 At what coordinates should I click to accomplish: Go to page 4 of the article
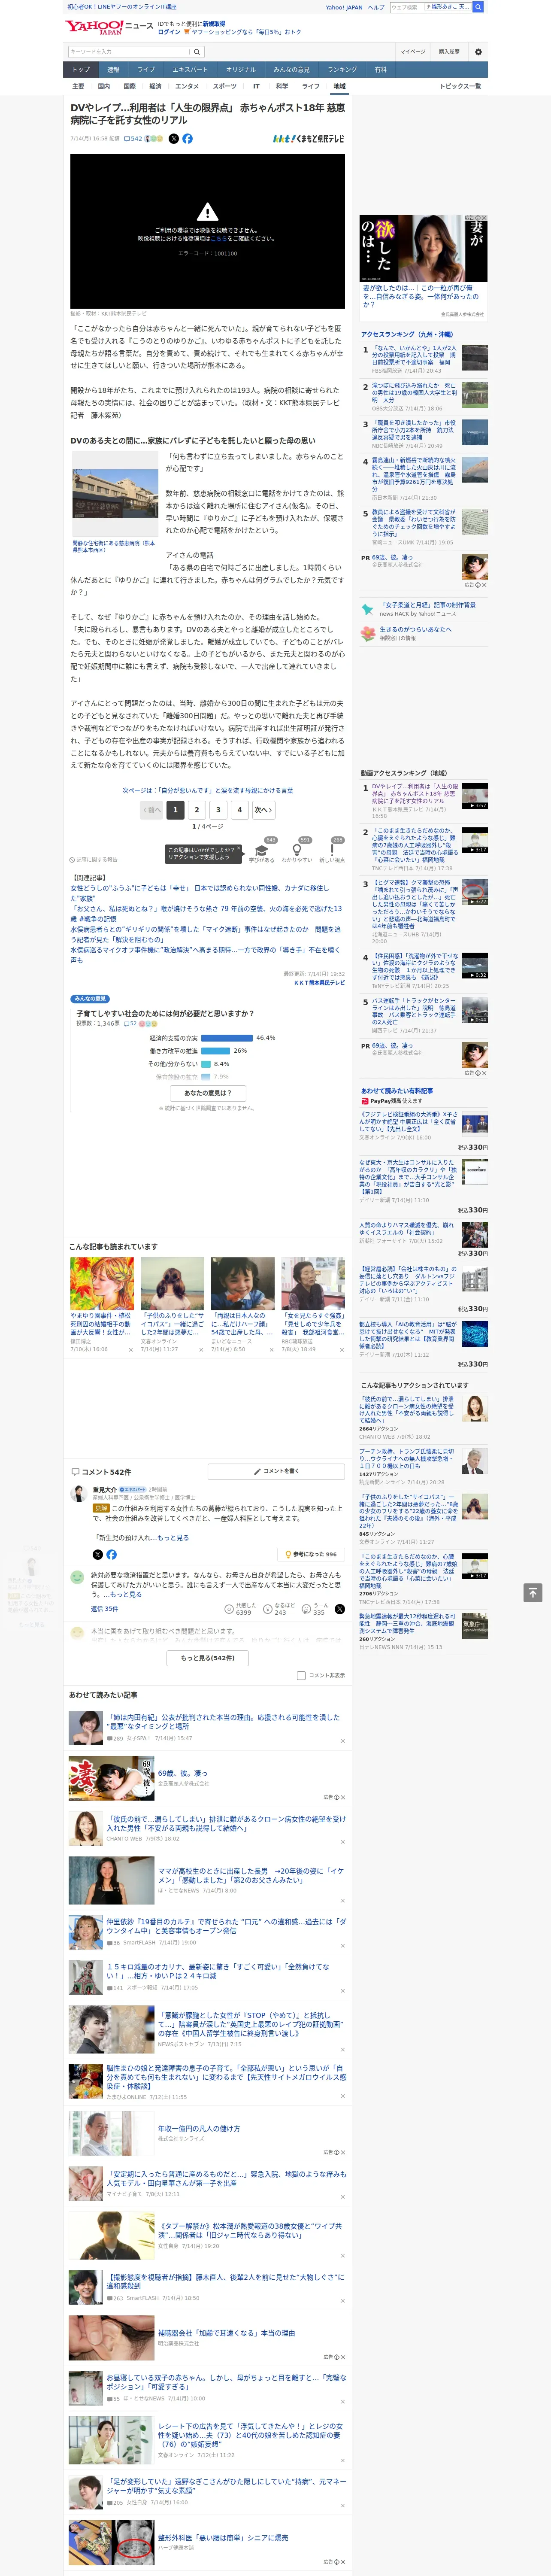239,810
